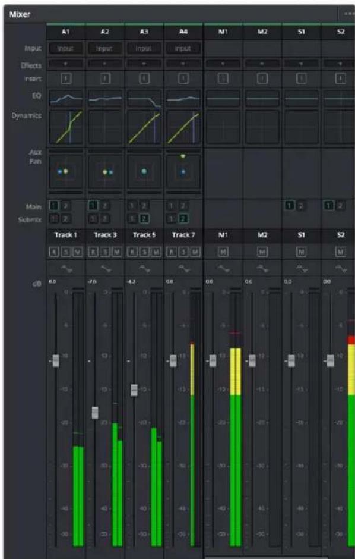Click the Pan control on channel A2
Screen dimensions: 355x559
click(105, 171)
